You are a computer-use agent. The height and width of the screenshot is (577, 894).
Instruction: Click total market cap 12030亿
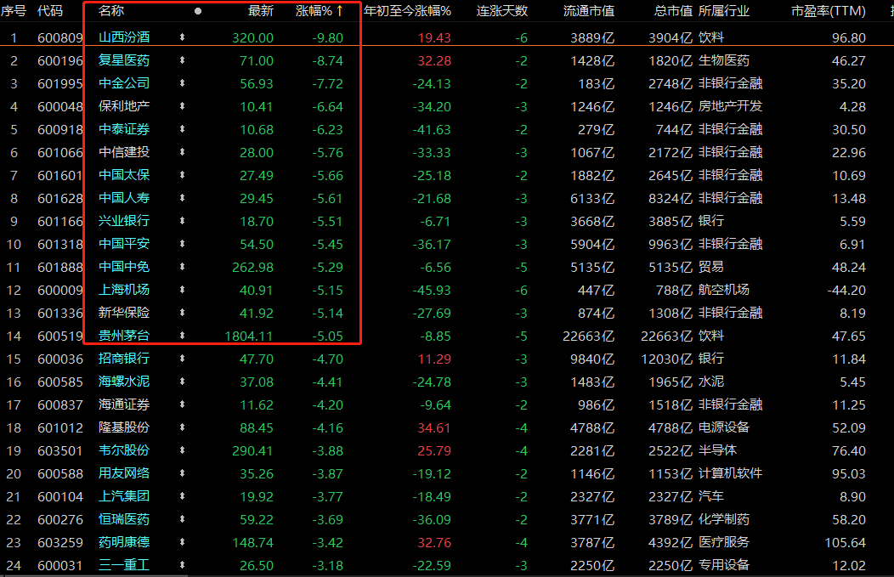pyautogui.click(x=666, y=359)
